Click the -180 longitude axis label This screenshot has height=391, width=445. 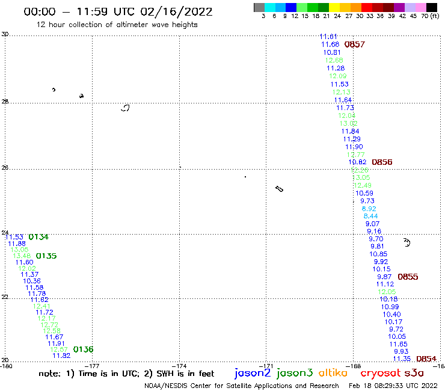point(6,366)
